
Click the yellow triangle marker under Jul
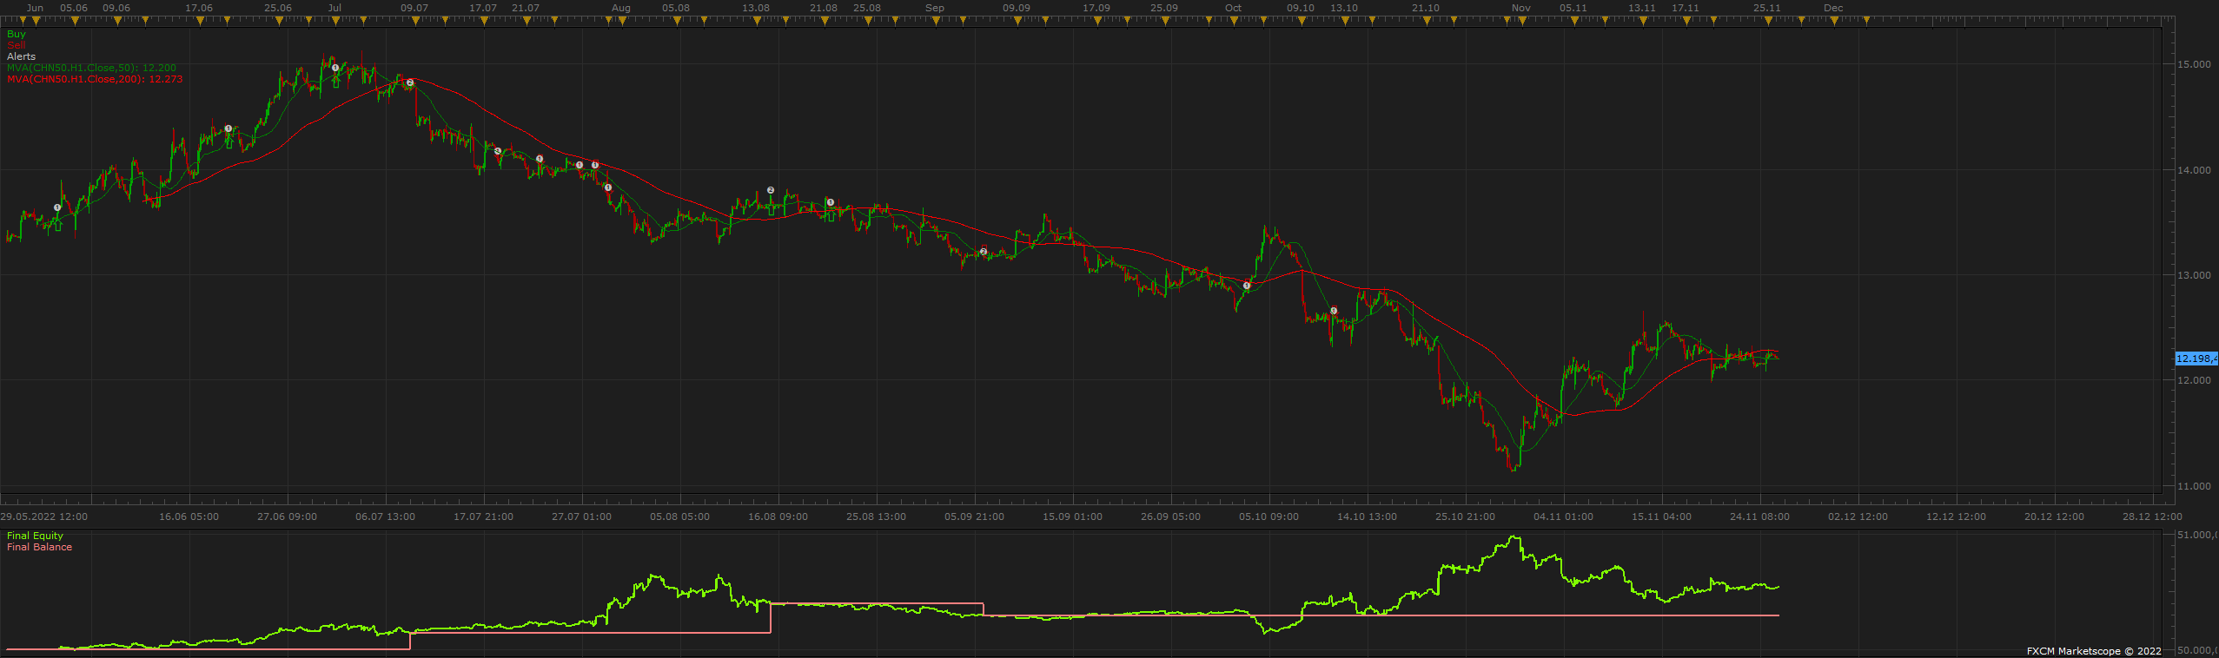click(335, 21)
